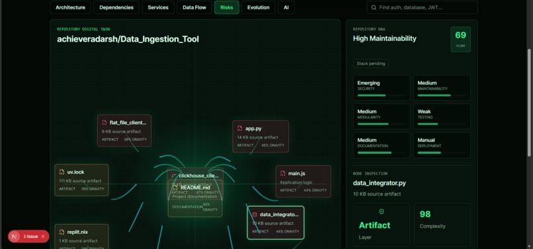
Task: Click '46% GRAVITY' on app.py card
Action: click(272, 145)
